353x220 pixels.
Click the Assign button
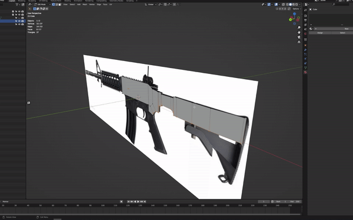coord(320,33)
